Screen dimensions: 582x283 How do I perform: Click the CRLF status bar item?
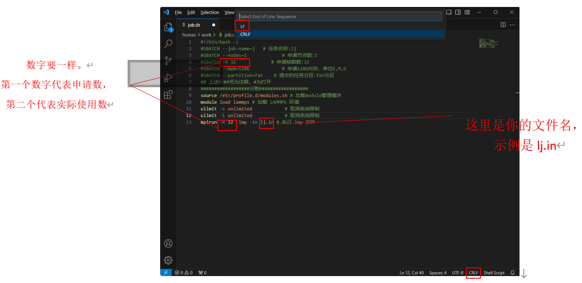click(473, 273)
